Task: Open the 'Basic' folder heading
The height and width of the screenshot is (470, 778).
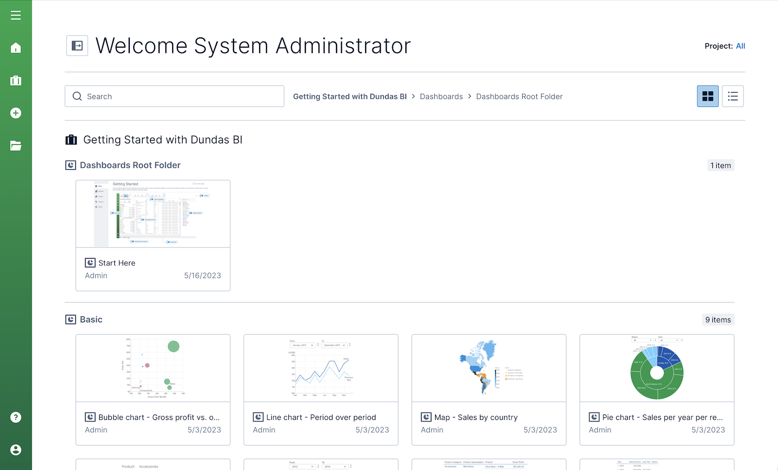Action: (x=91, y=319)
